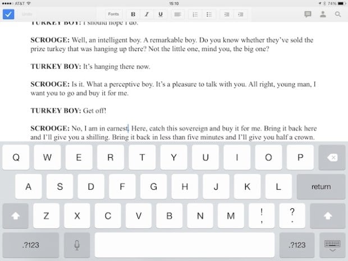Tap the K key on keyboard
This screenshot has width=348, height=261.
(247, 187)
